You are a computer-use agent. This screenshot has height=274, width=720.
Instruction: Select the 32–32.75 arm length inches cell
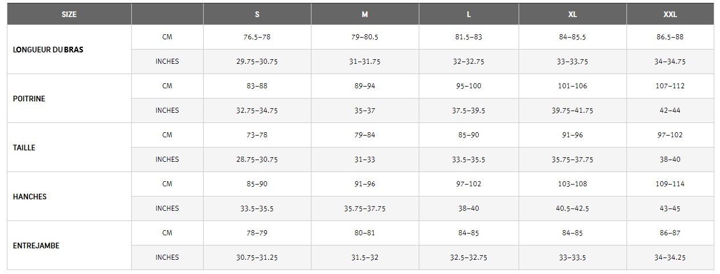point(468,62)
